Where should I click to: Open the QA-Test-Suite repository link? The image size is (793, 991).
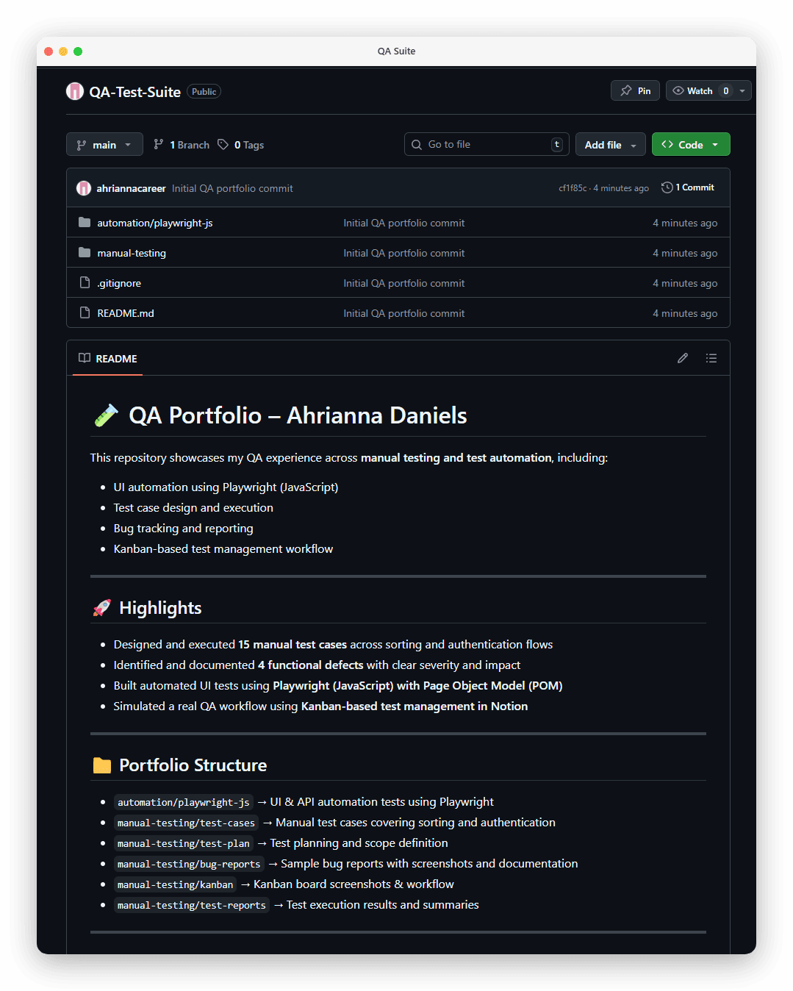135,91
